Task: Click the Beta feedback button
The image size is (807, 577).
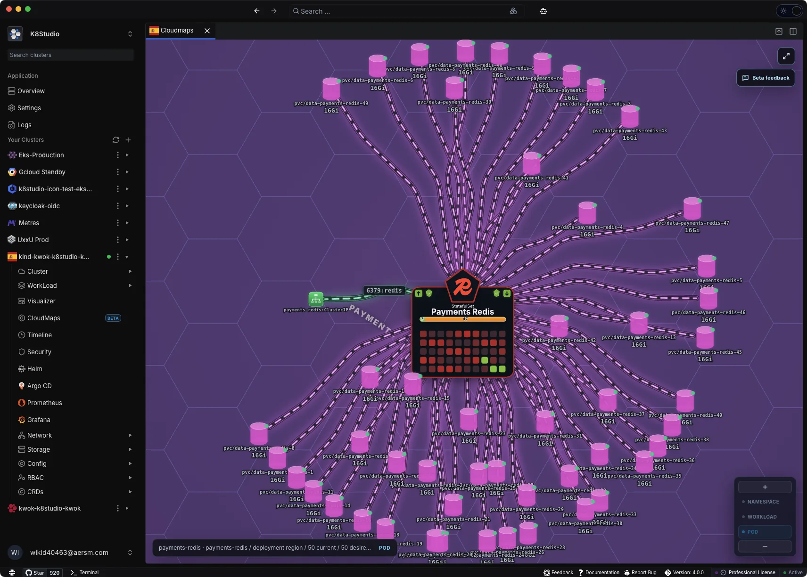Action: tap(766, 78)
